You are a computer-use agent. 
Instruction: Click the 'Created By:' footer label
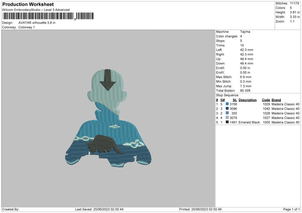11,209
